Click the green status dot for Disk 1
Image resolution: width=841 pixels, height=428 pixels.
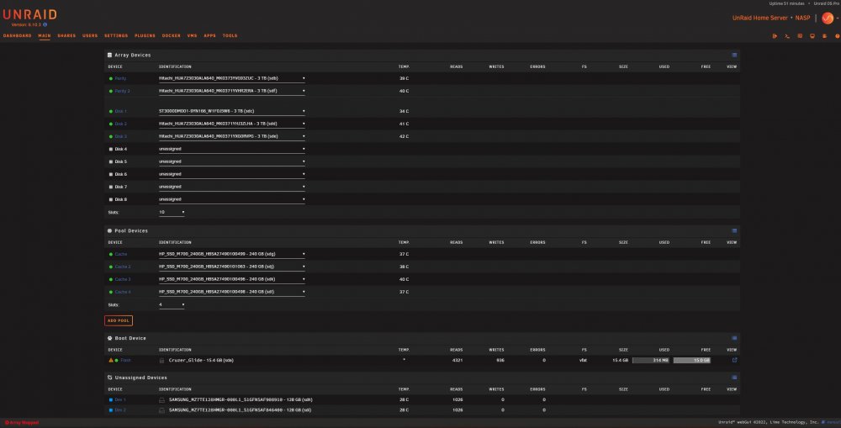pyautogui.click(x=111, y=111)
